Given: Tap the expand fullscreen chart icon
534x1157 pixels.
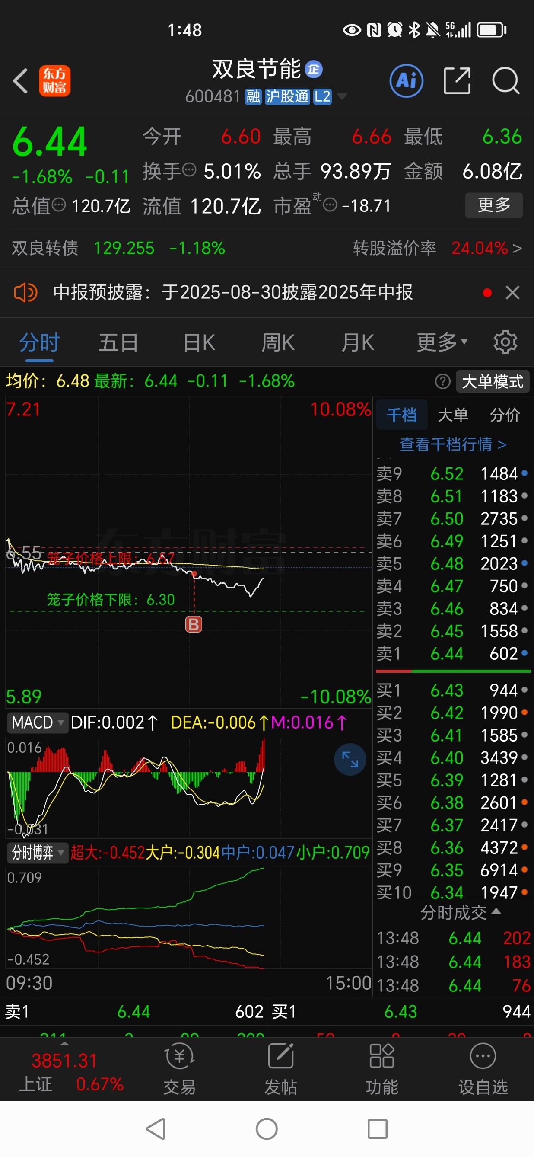Looking at the screenshot, I should click(350, 759).
